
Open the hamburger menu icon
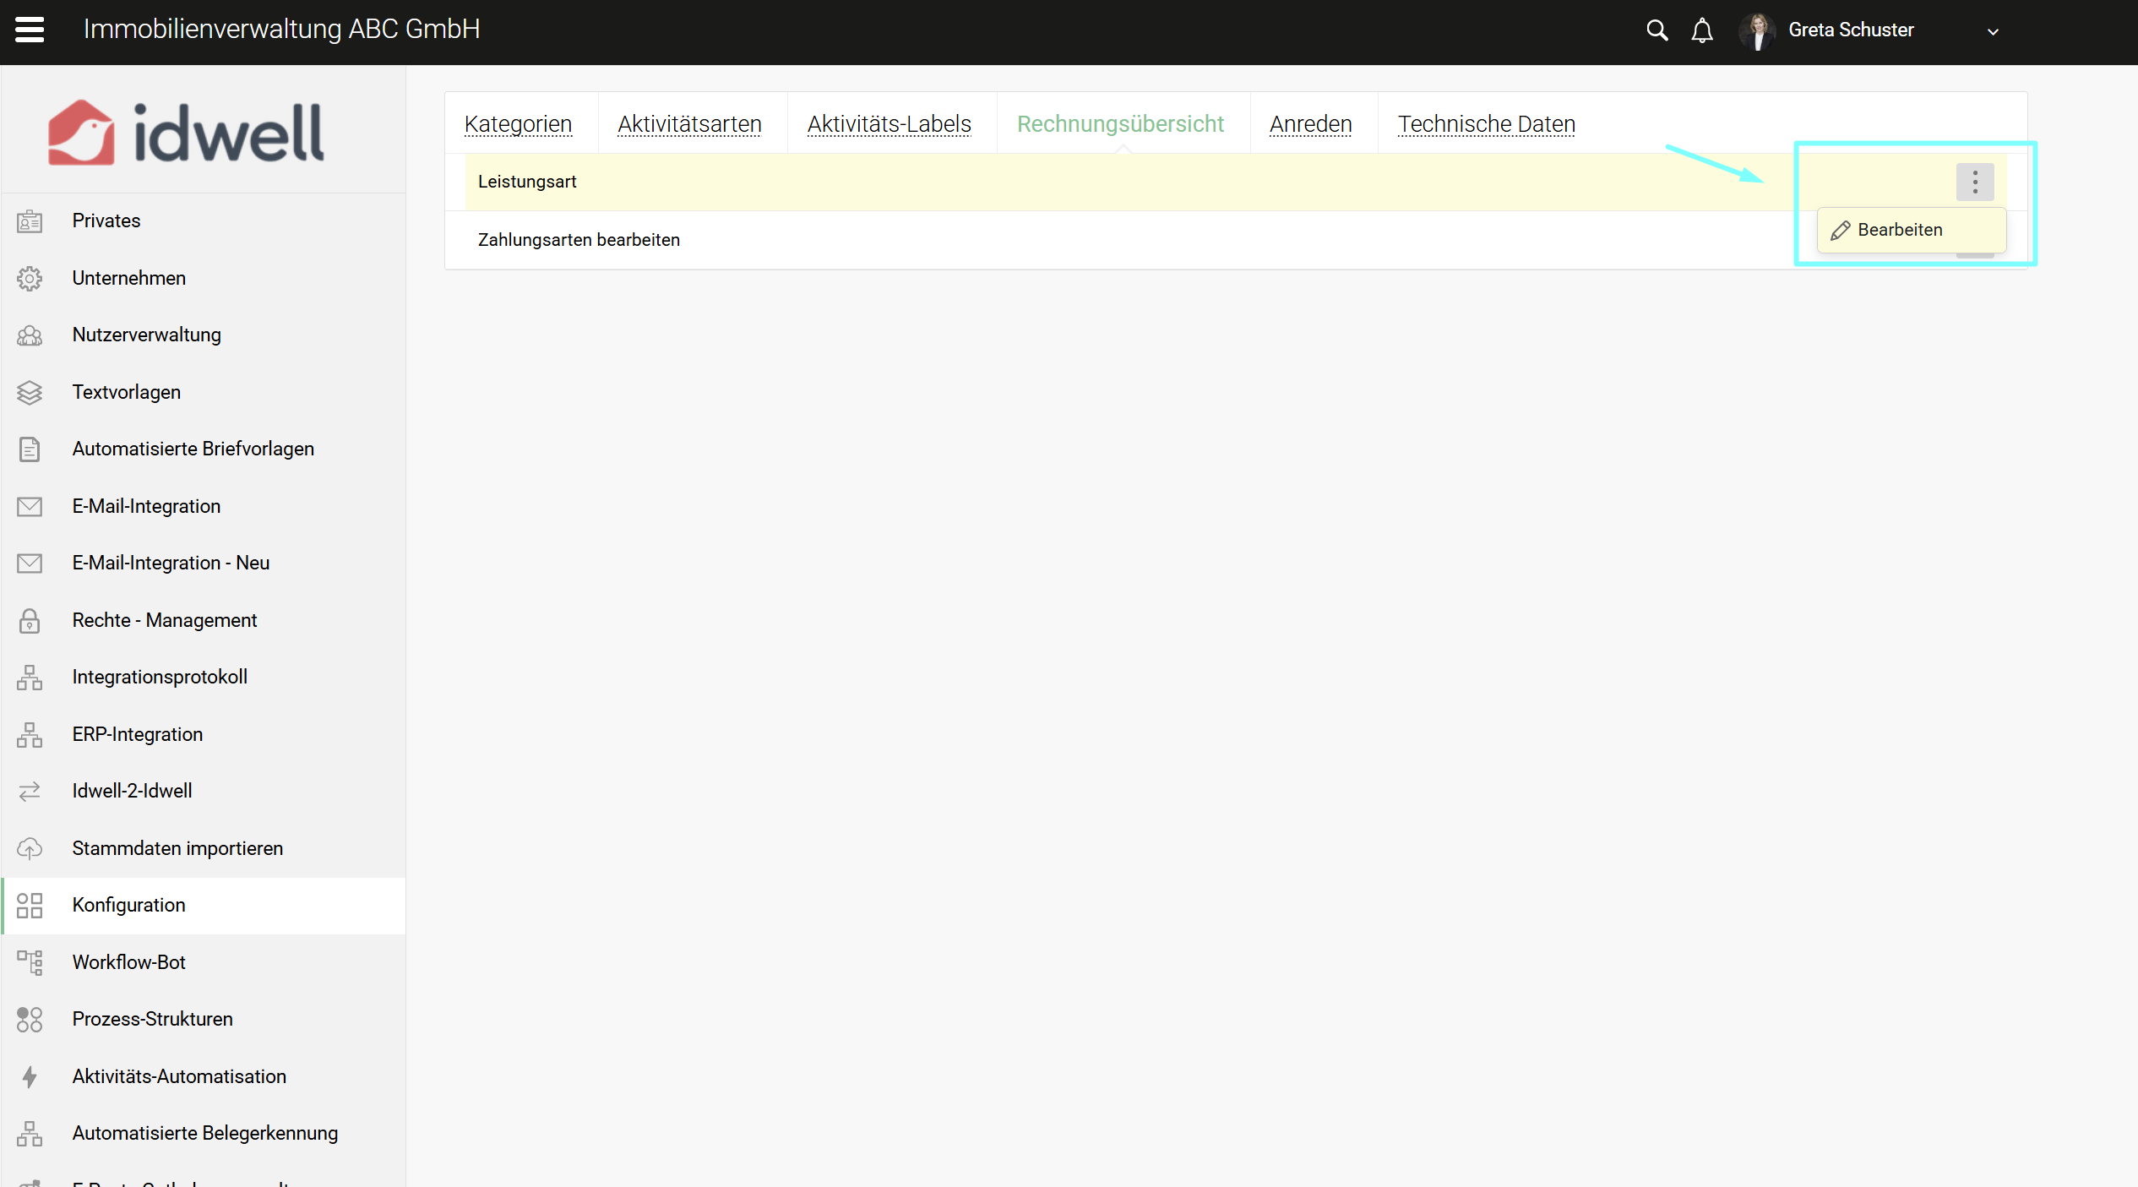(30, 30)
